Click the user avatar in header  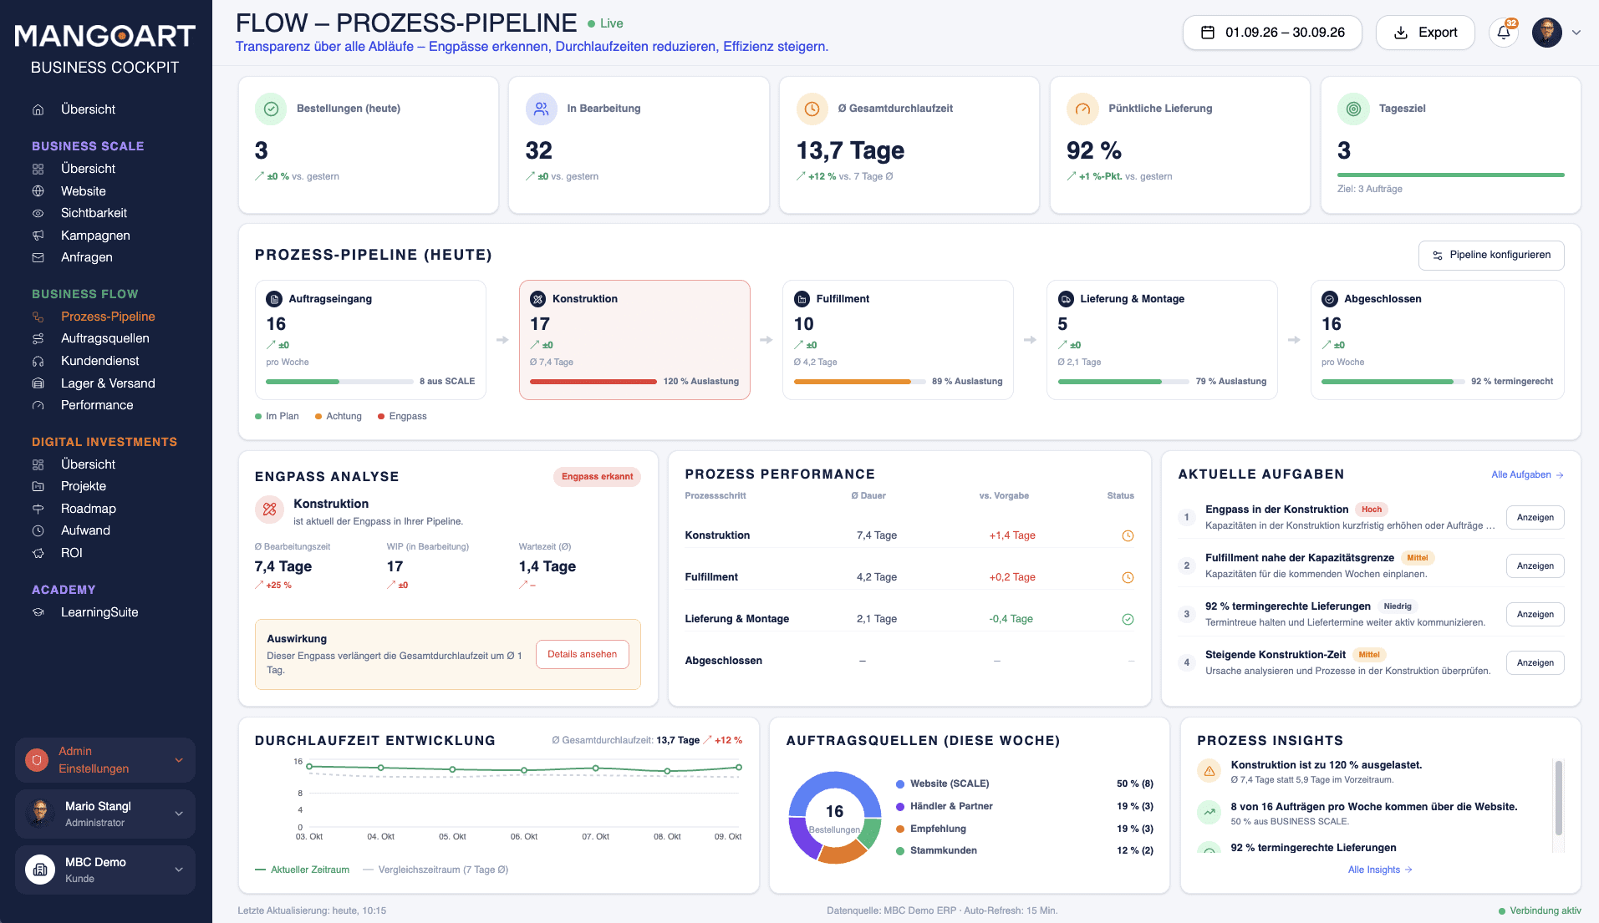tap(1546, 33)
